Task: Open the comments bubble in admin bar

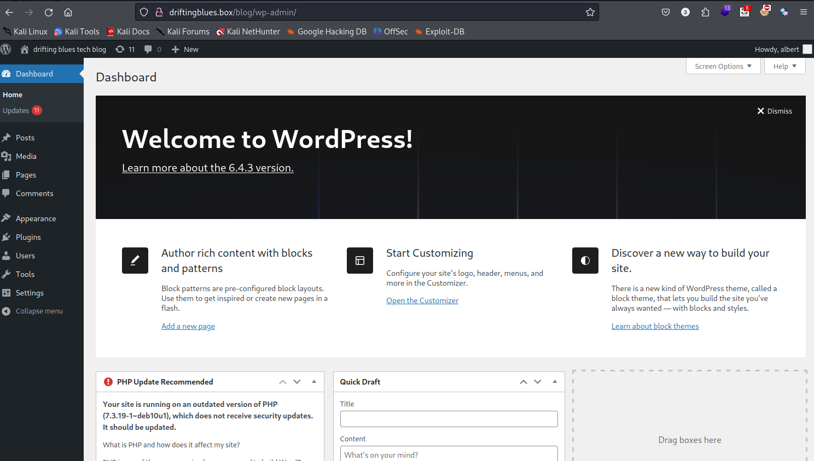Action: click(x=153, y=49)
